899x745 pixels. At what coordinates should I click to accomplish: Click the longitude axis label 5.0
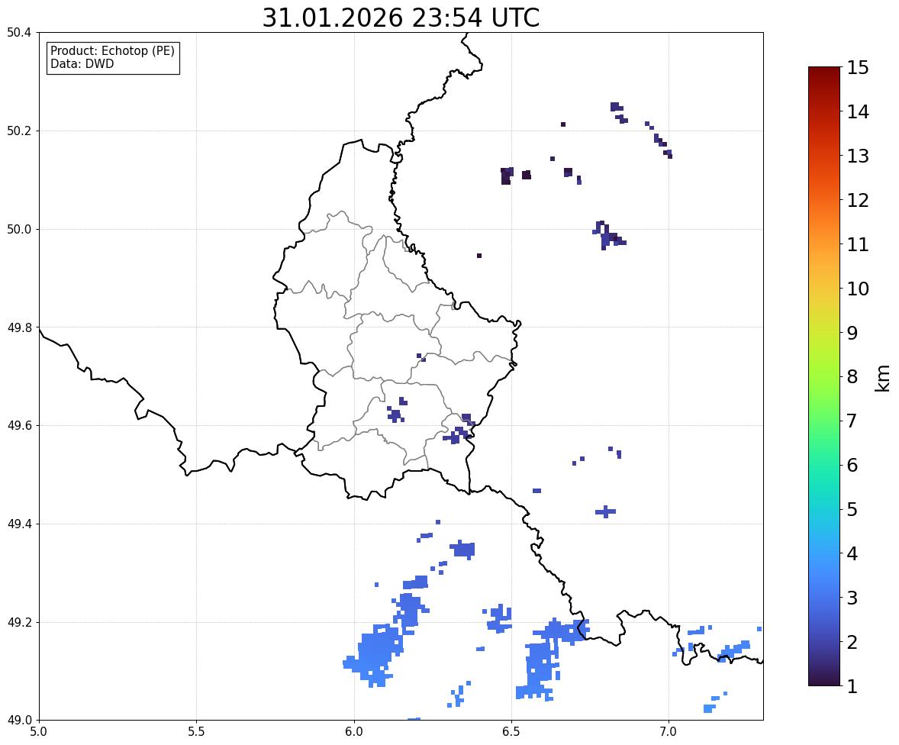[x=39, y=732]
